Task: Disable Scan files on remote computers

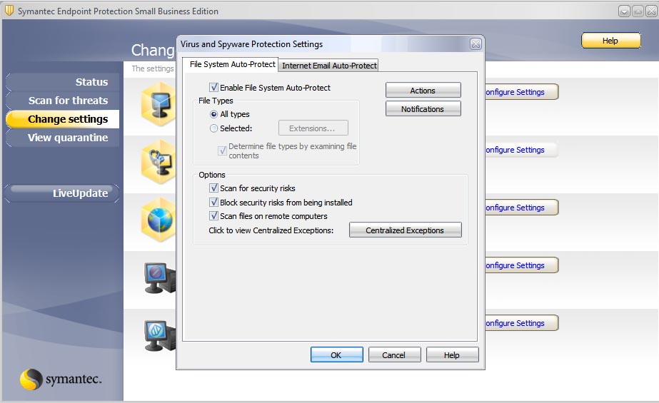Action: pyautogui.click(x=213, y=216)
